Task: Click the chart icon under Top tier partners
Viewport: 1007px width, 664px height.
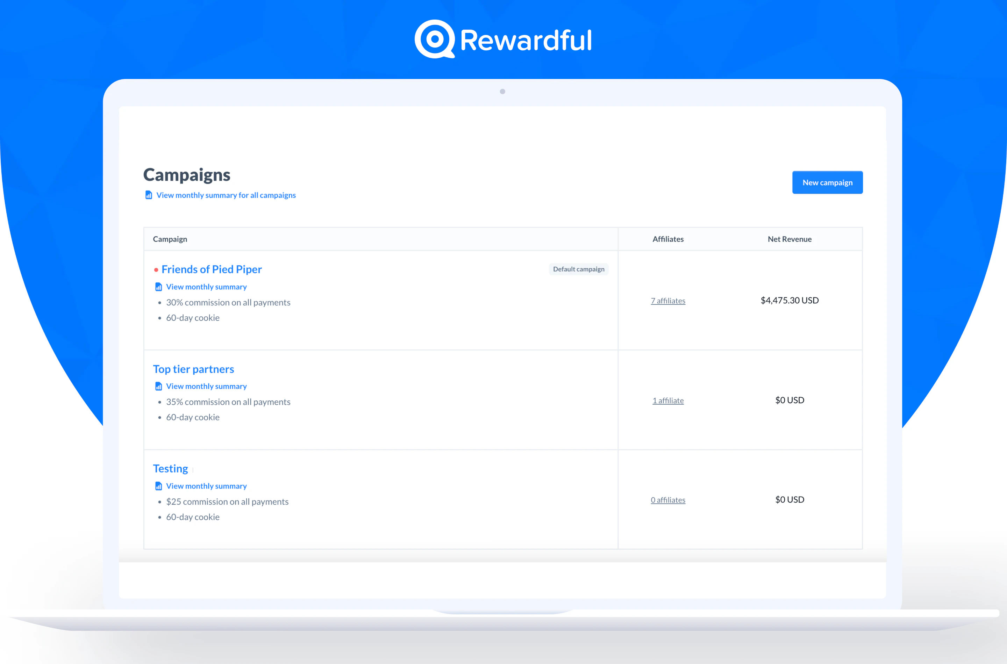Action: (159, 386)
